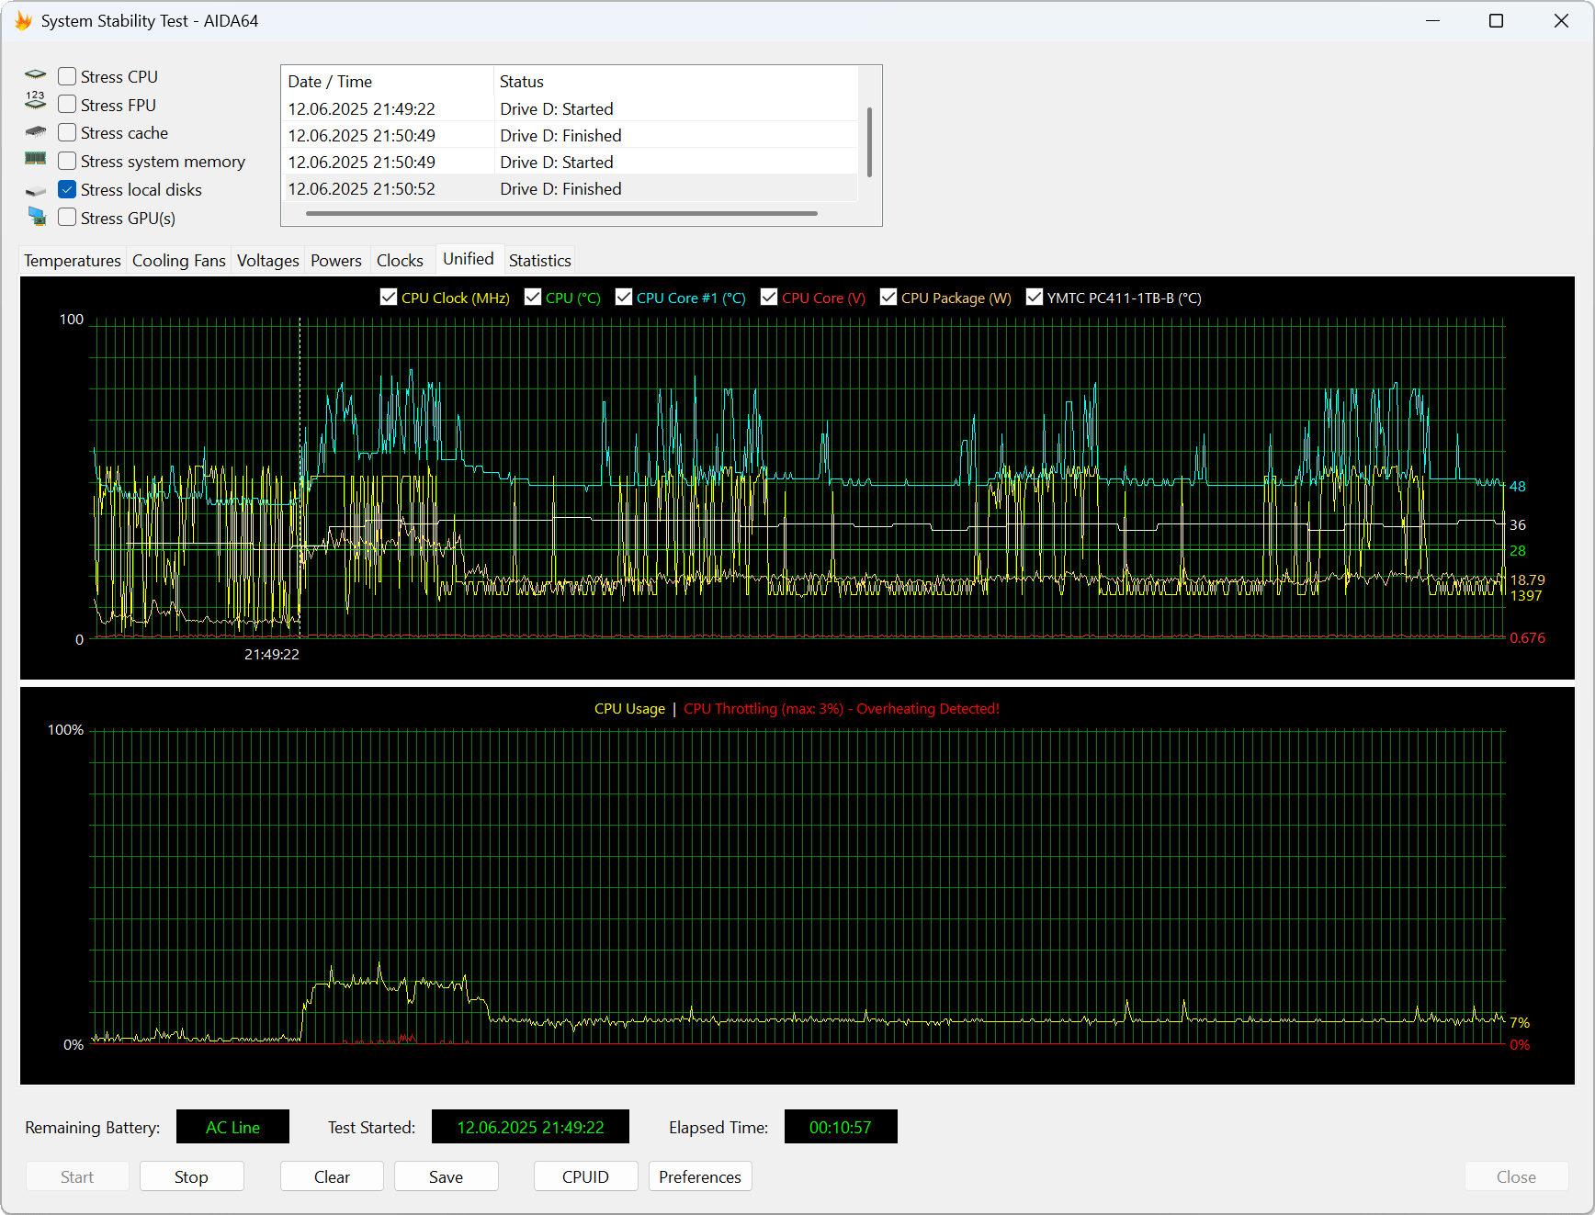Open Preferences dialog
The image size is (1595, 1215).
[x=699, y=1176]
